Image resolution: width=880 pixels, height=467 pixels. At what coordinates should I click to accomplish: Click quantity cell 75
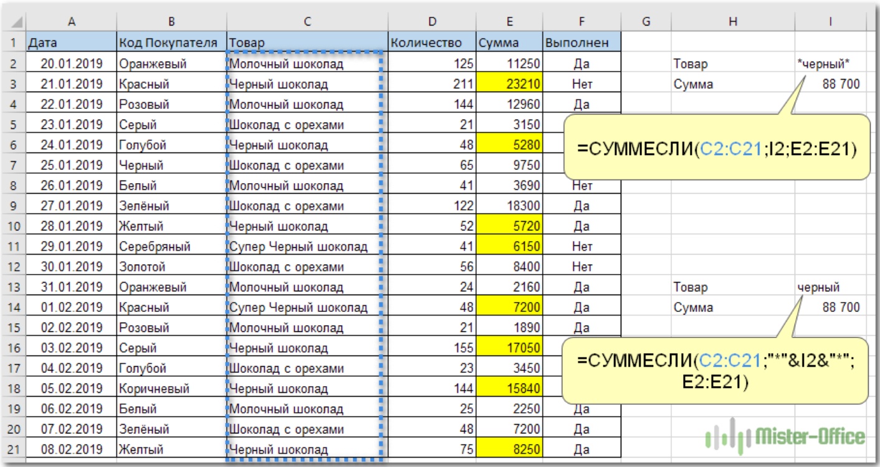point(432,450)
